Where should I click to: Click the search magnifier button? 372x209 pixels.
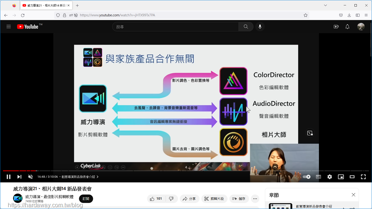click(246, 27)
